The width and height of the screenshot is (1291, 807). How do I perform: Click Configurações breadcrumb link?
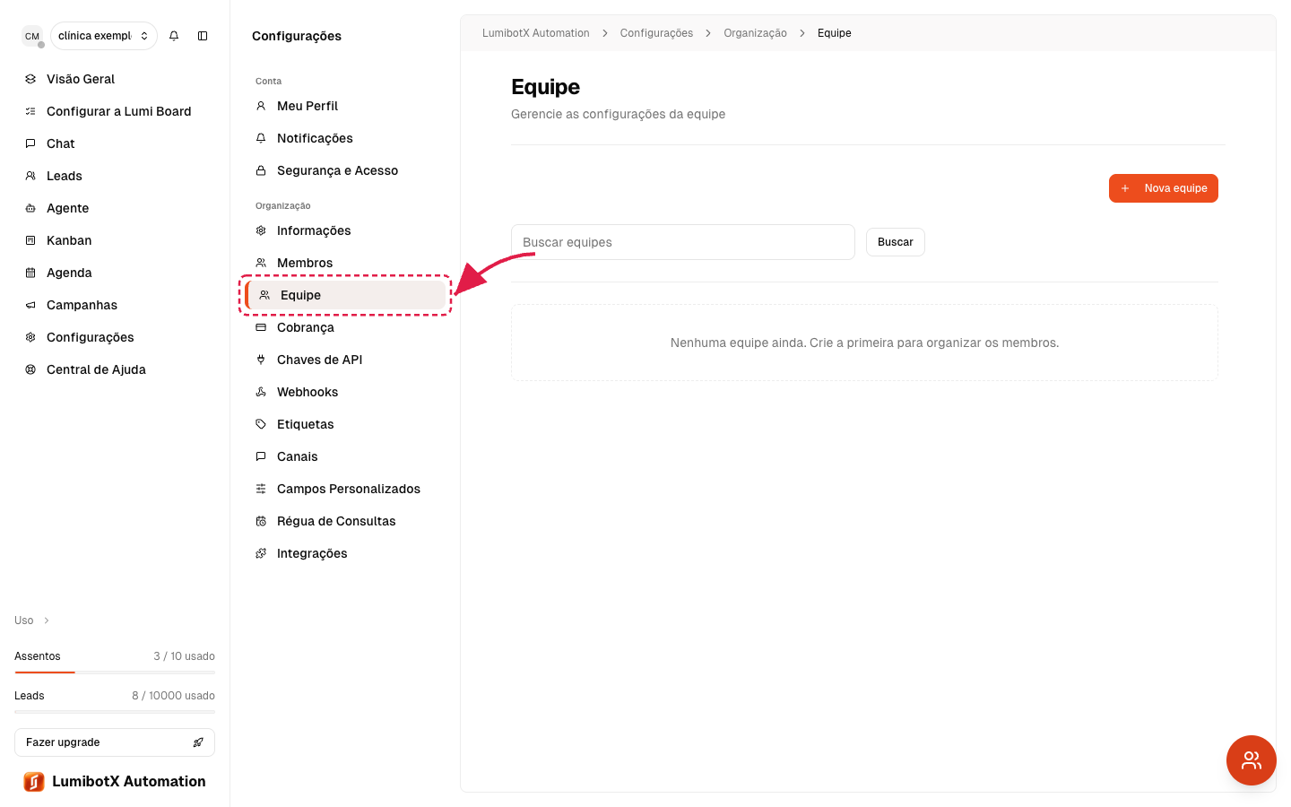tap(656, 33)
